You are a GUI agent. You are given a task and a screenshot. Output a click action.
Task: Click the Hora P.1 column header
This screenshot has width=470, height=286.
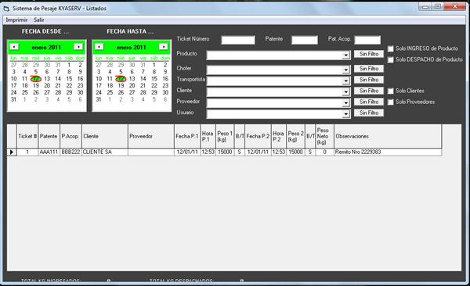pyautogui.click(x=208, y=136)
